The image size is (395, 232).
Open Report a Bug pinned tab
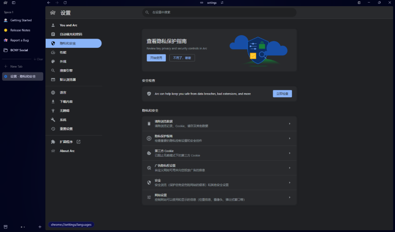(x=23, y=40)
